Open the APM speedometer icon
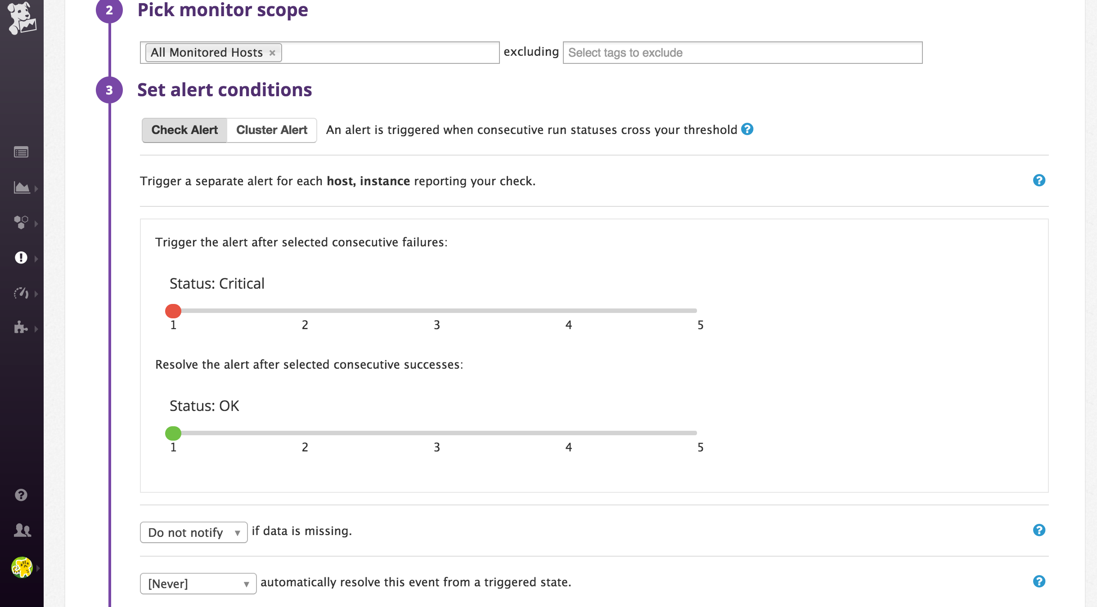Viewport: 1097px width, 607px height. tap(20, 293)
